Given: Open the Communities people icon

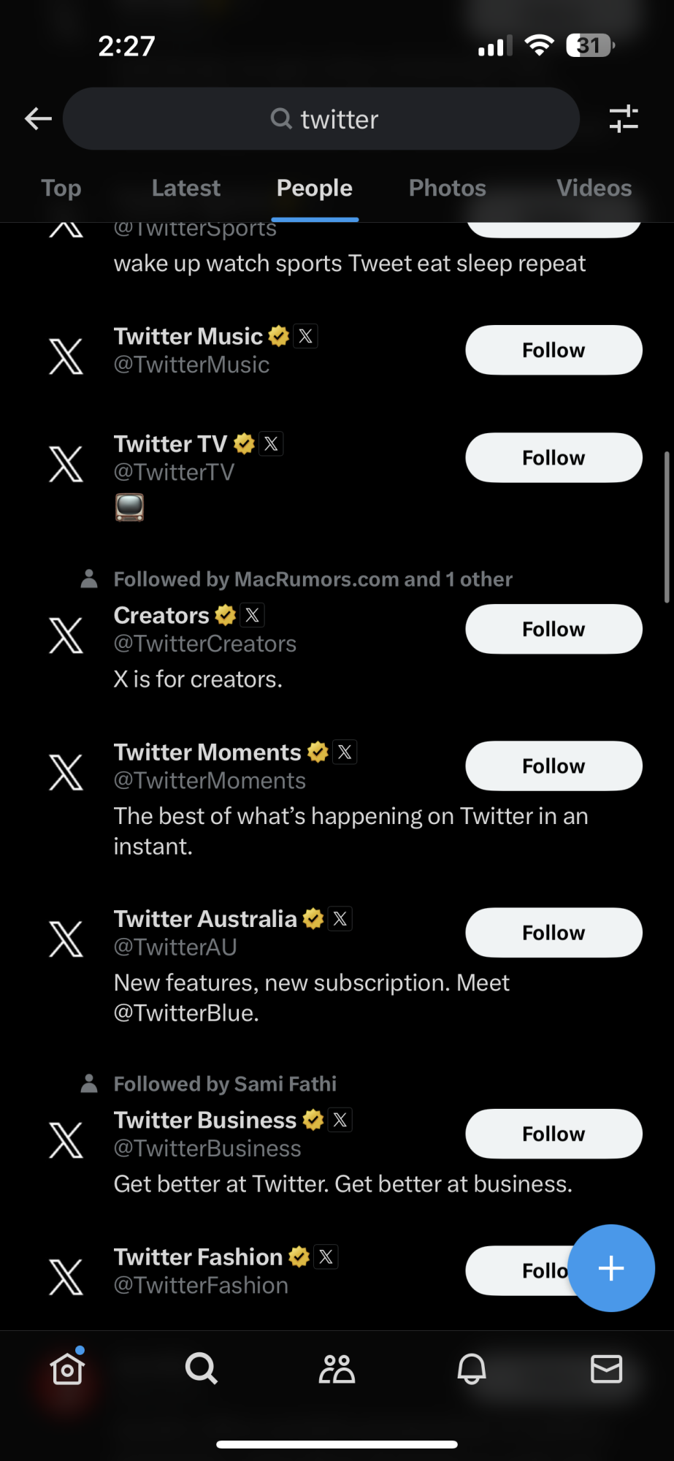Looking at the screenshot, I should pos(337,1368).
